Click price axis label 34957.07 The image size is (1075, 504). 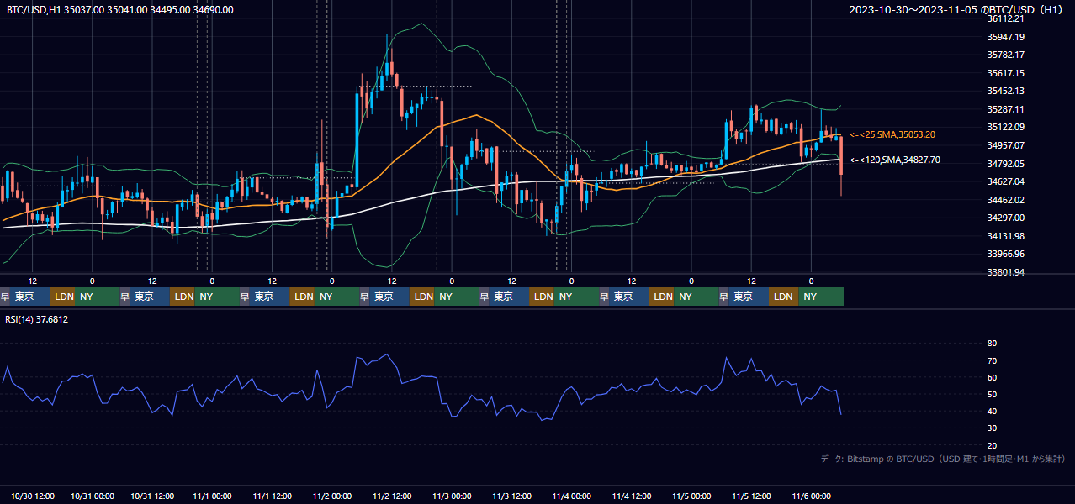[x=1006, y=145]
